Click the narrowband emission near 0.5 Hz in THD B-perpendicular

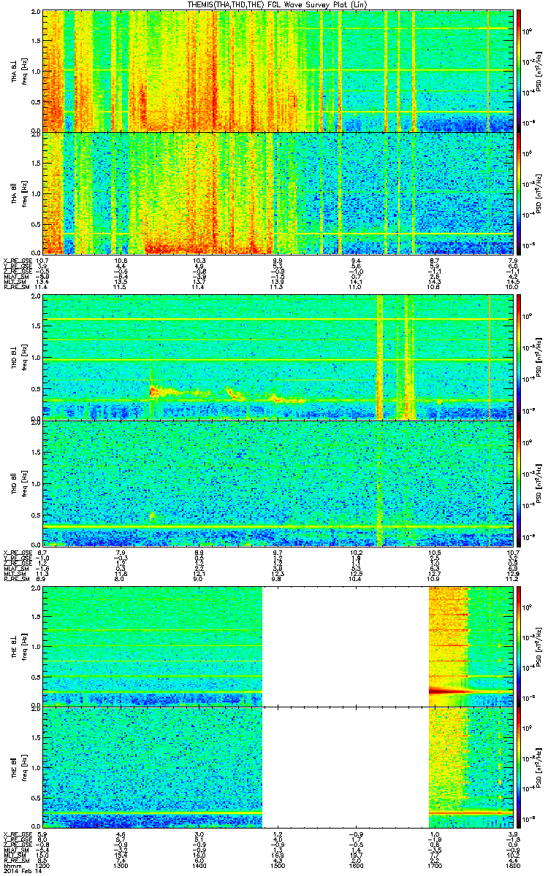tap(227, 394)
